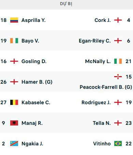Open player Asprilla Y. profile

coord(33,20)
